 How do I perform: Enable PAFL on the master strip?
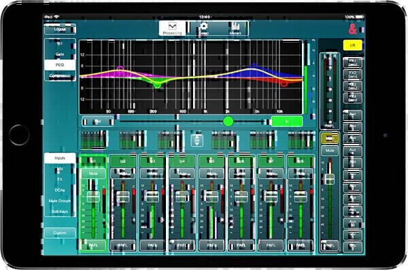tap(330, 246)
